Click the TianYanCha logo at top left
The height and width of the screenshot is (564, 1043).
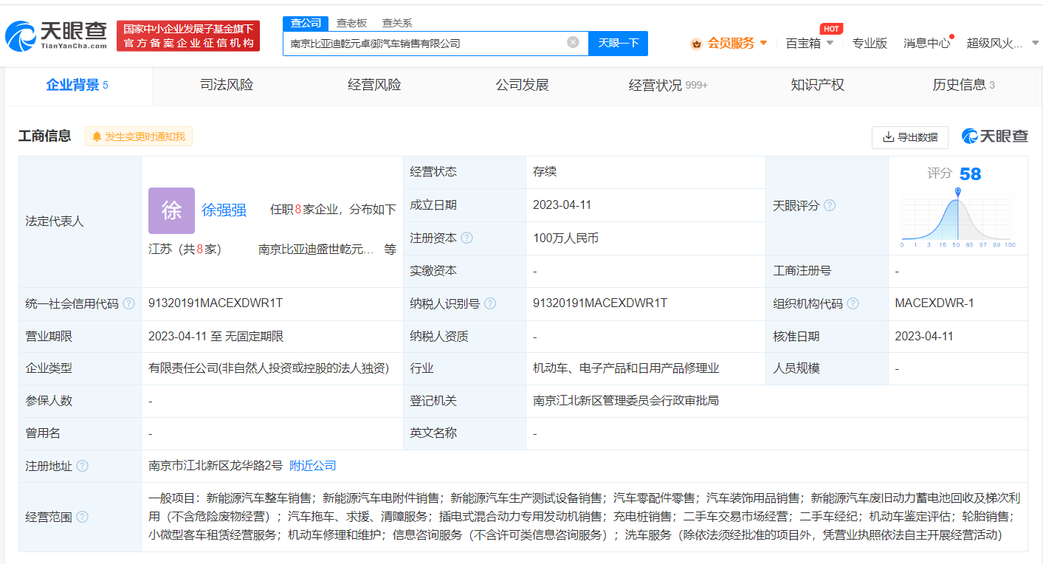pos(56,35)
